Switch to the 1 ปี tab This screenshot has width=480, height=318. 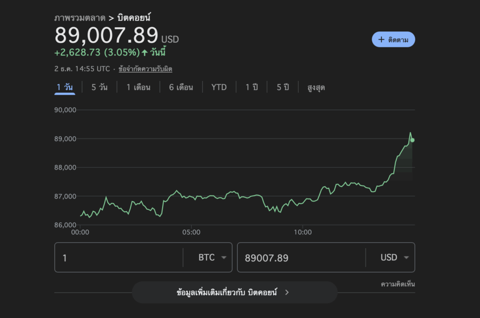point(252,88)
